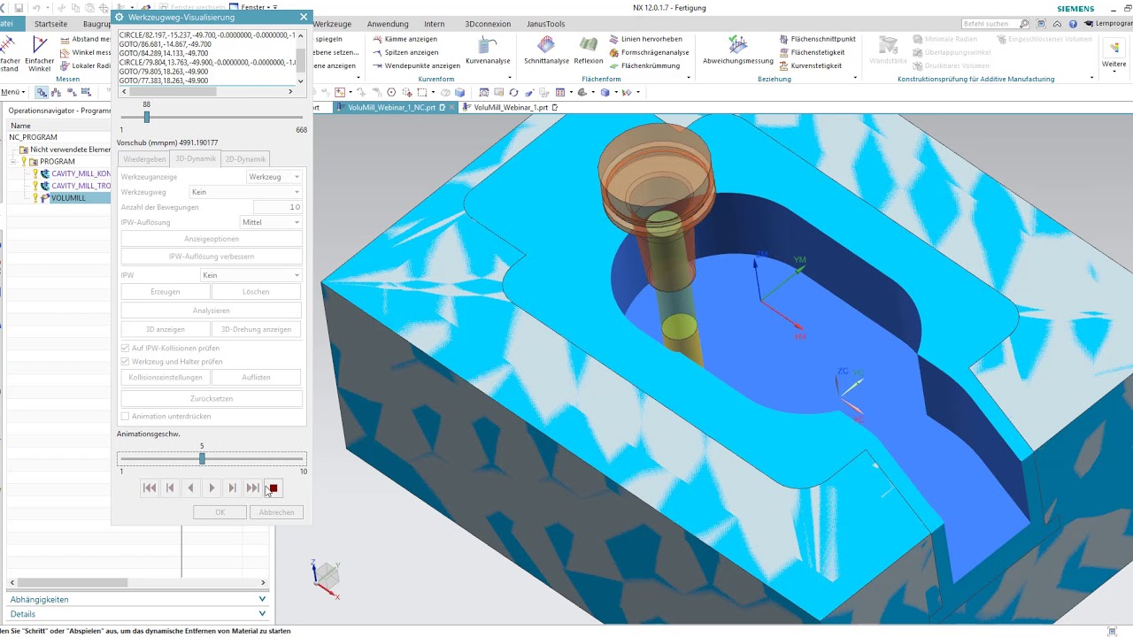The height and width of the screenshot is (637, 1133).
Task: Click the Kurvenstetigkeit check
Action: tap(810, 65)
